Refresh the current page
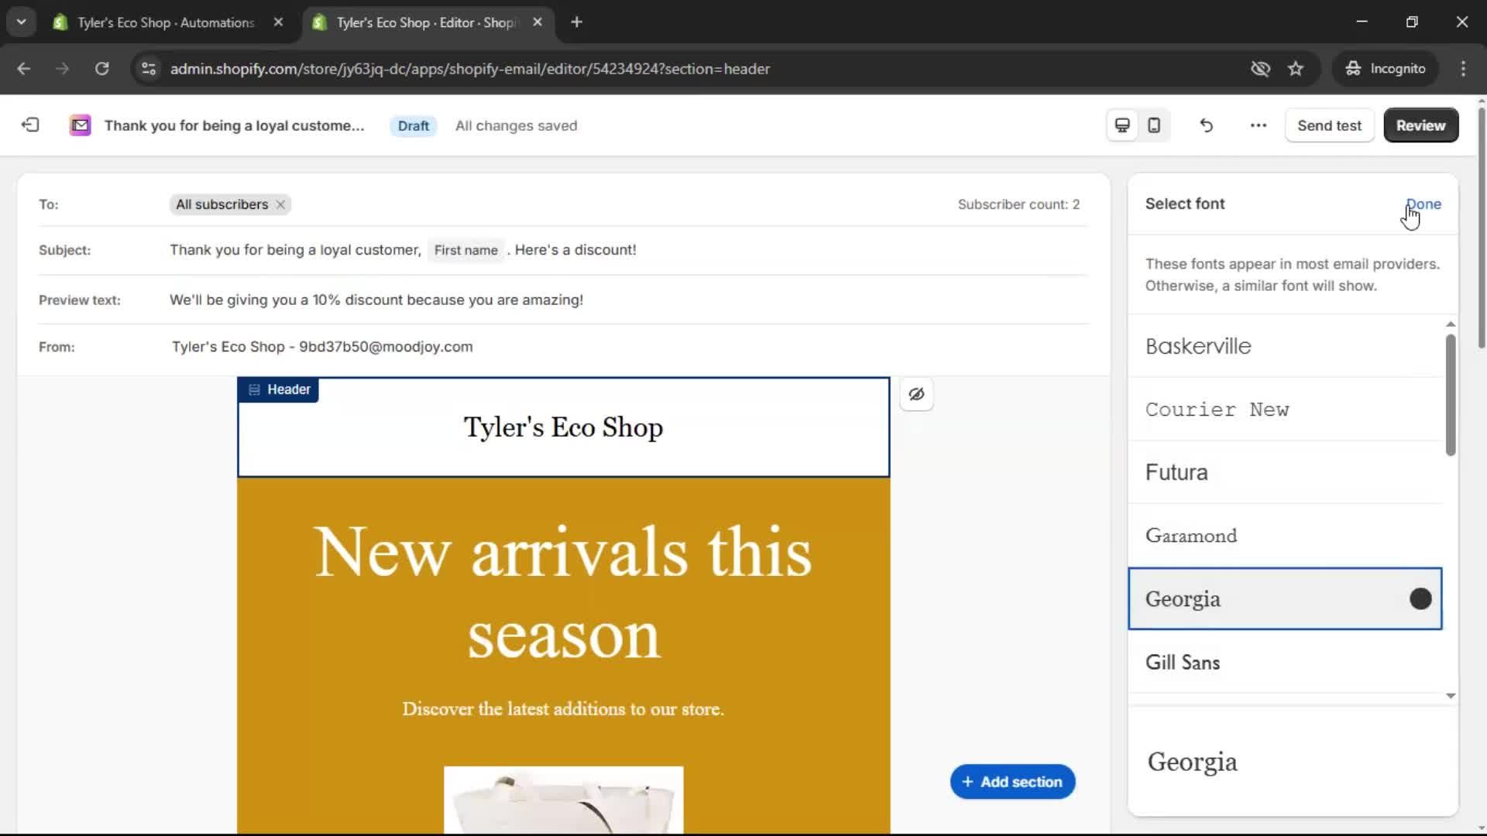 click(101, 68)
